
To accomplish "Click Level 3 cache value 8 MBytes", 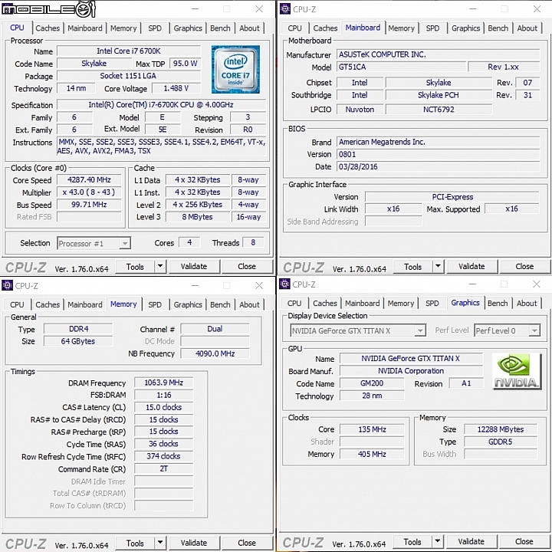I will (198, 217).
